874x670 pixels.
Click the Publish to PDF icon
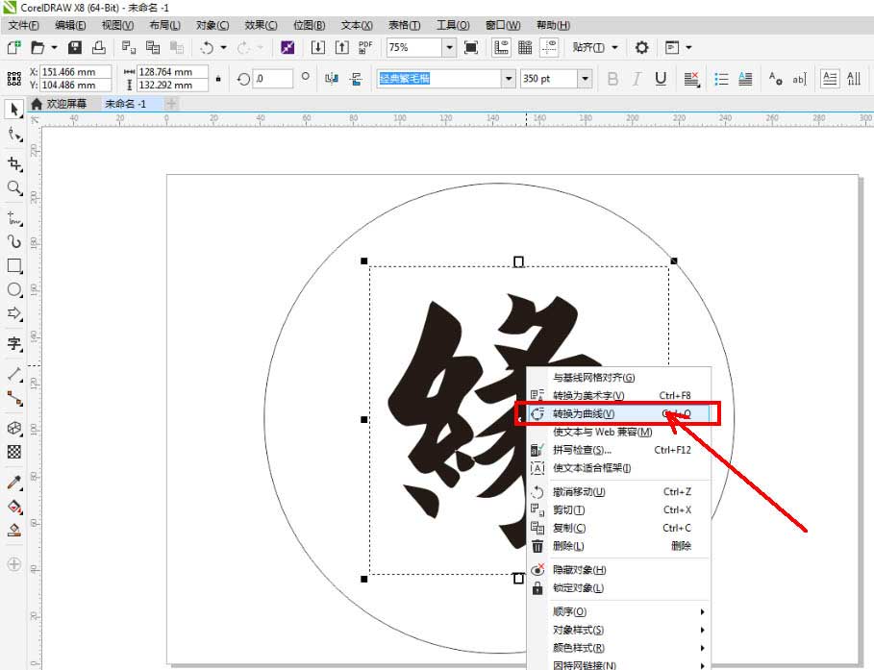[365, 47]
